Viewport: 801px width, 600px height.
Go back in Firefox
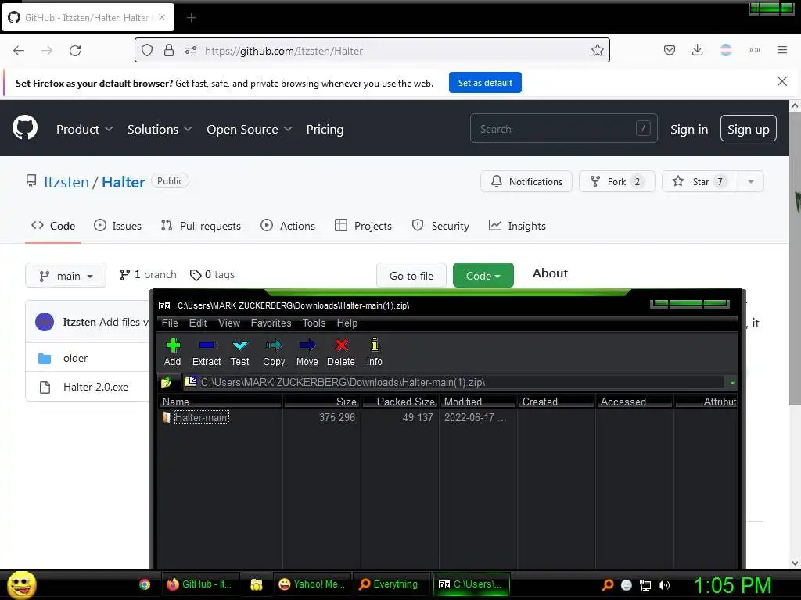point(19,51)
